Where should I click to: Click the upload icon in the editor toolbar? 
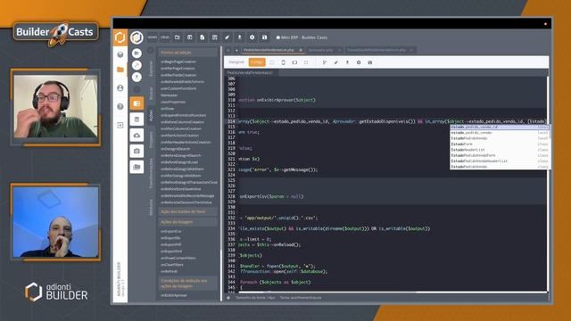pyautogui.click(x=347, y=62)
